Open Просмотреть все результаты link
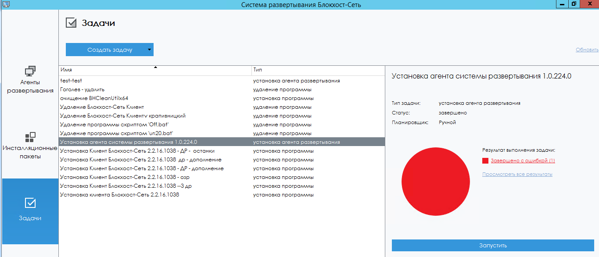 click(x=517, y=174)
